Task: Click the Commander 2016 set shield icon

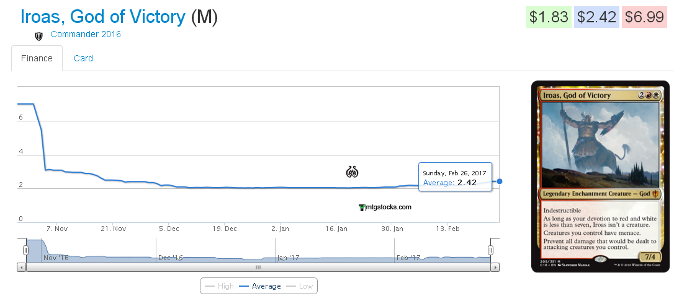Action: tap(38, 37)
